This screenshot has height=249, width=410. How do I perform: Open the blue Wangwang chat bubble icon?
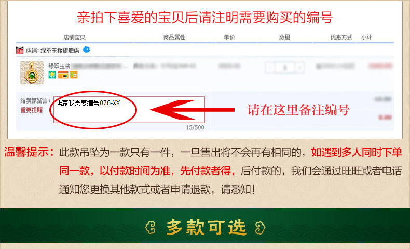tap(87, 49)
